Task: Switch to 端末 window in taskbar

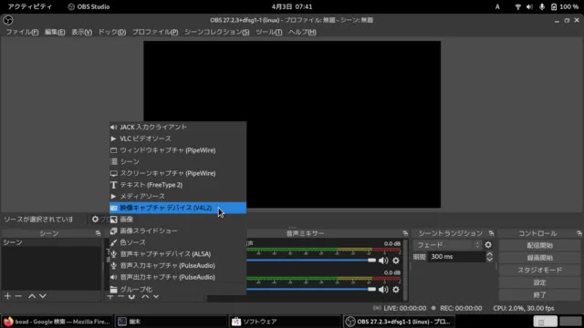Action: click(x=171, y=322)
